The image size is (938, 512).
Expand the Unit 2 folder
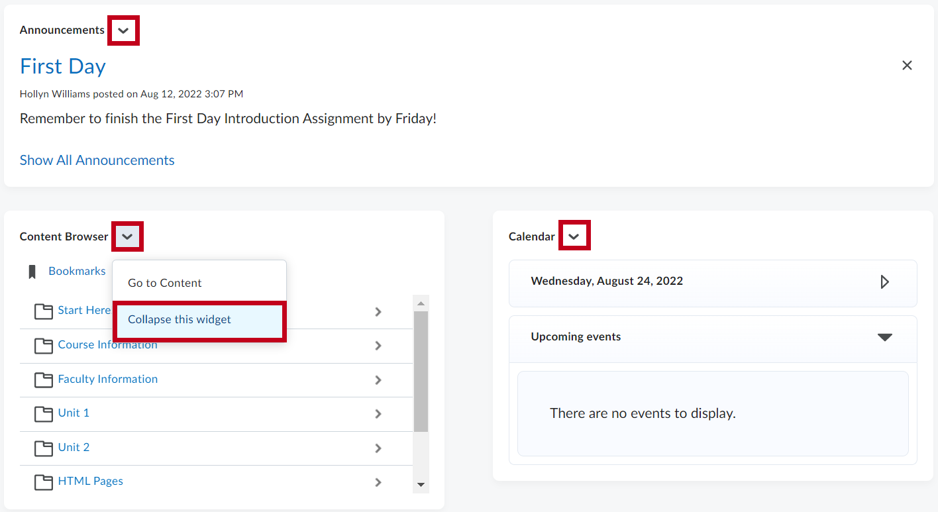point(378,448)
